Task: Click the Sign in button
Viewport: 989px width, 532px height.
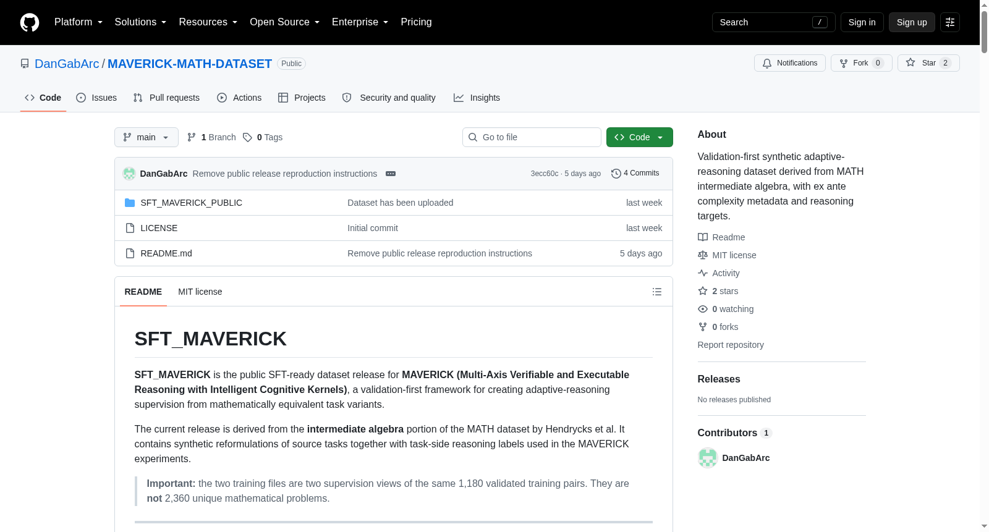Action: 862,22
